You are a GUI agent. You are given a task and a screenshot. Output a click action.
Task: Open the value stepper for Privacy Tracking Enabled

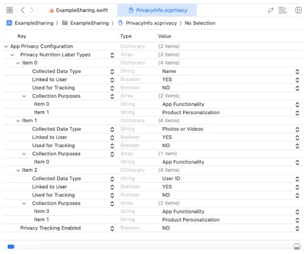point(297,228)
